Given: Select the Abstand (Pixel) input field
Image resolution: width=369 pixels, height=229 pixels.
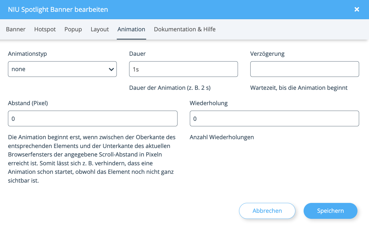Looking at the screenshot, I should click(x=93, y=118).
